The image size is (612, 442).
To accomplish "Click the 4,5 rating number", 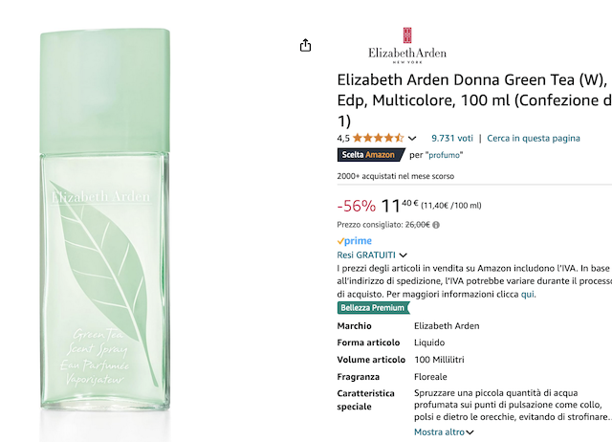I will click(x=343, y=138).
